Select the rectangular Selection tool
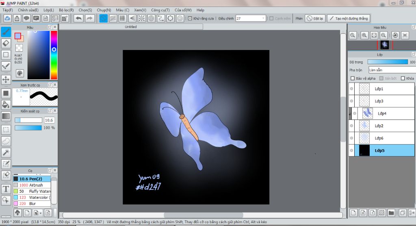 (6, 130)
